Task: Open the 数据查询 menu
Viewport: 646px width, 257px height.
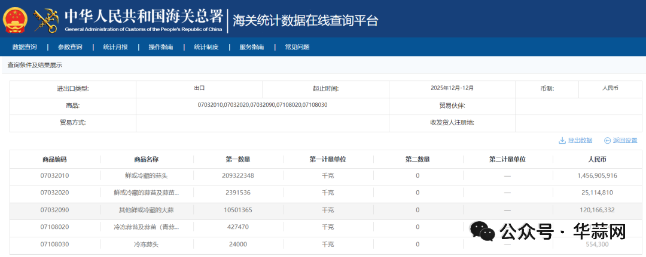Action: [25, 47]
